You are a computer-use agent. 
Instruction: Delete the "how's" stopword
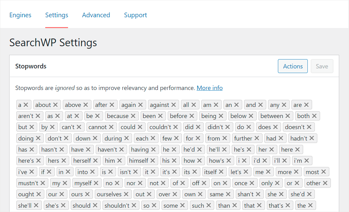click(x=229, y=161)
